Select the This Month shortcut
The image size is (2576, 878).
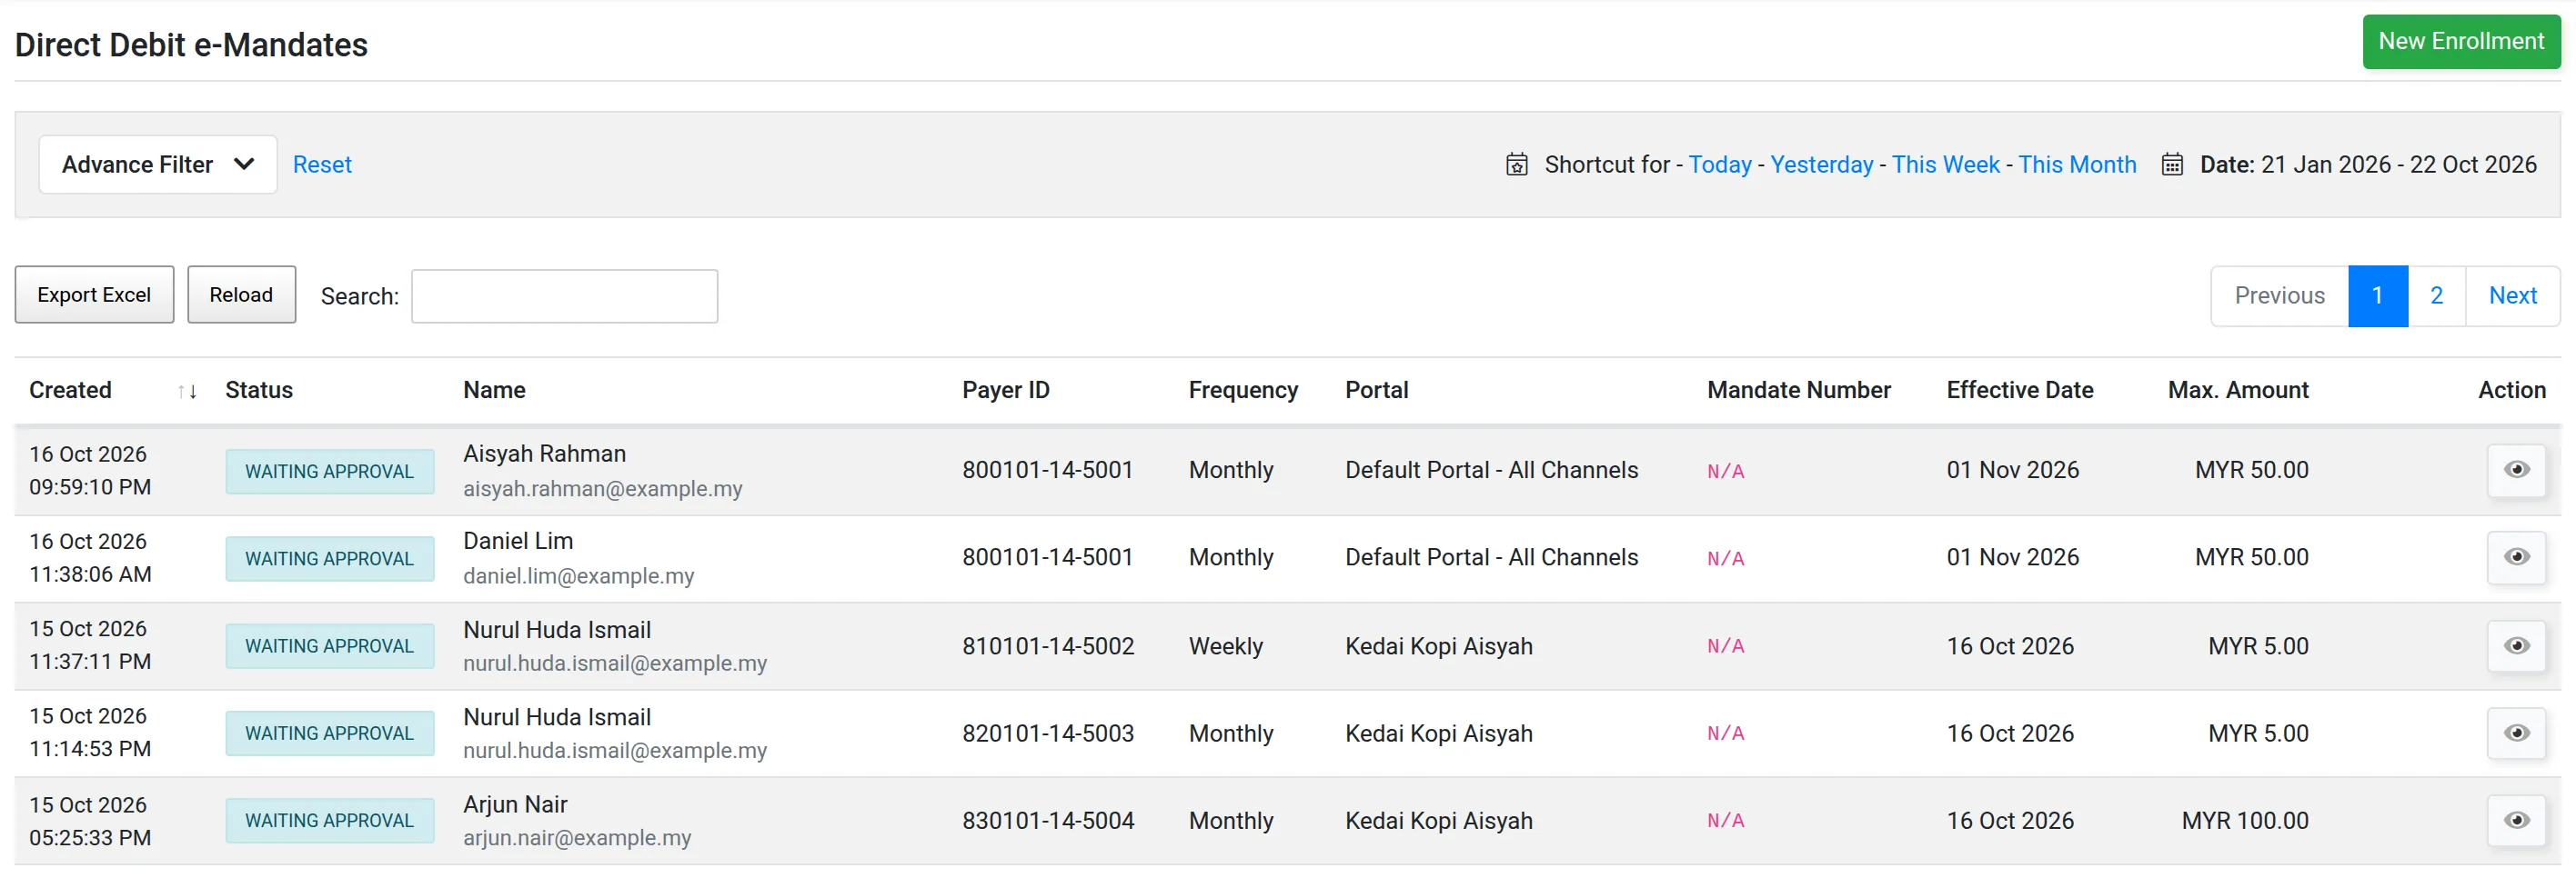coord(2077,165)
